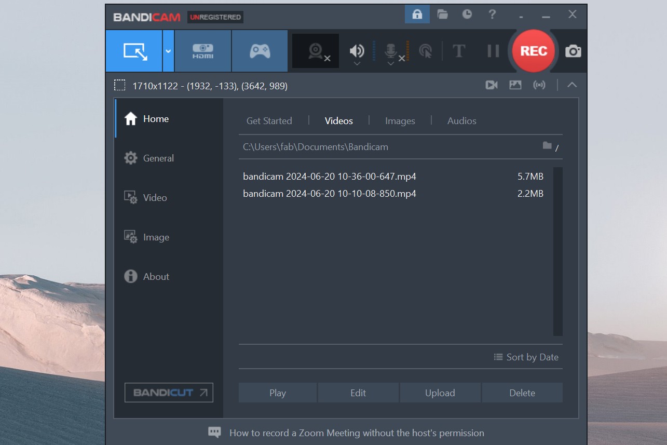Screen dimensions: 667x445
Task: Select the screen recording mode button
Action: click(x=134, y=51)
